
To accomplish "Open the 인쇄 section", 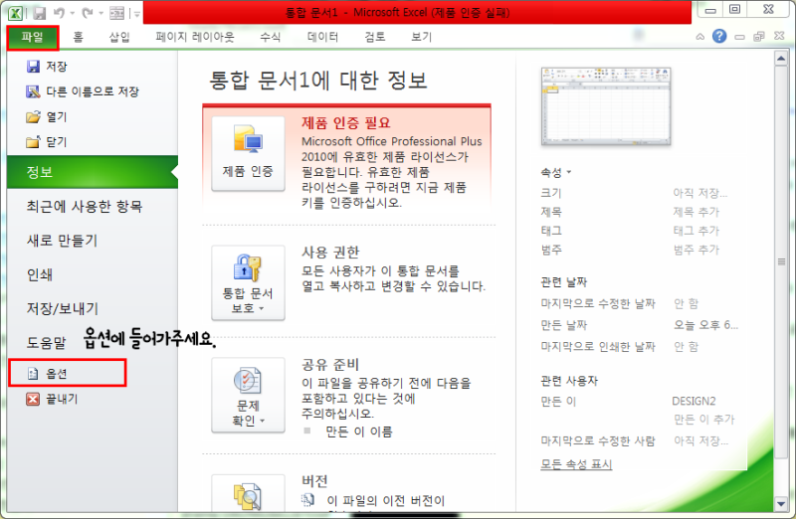I will 40,274.
